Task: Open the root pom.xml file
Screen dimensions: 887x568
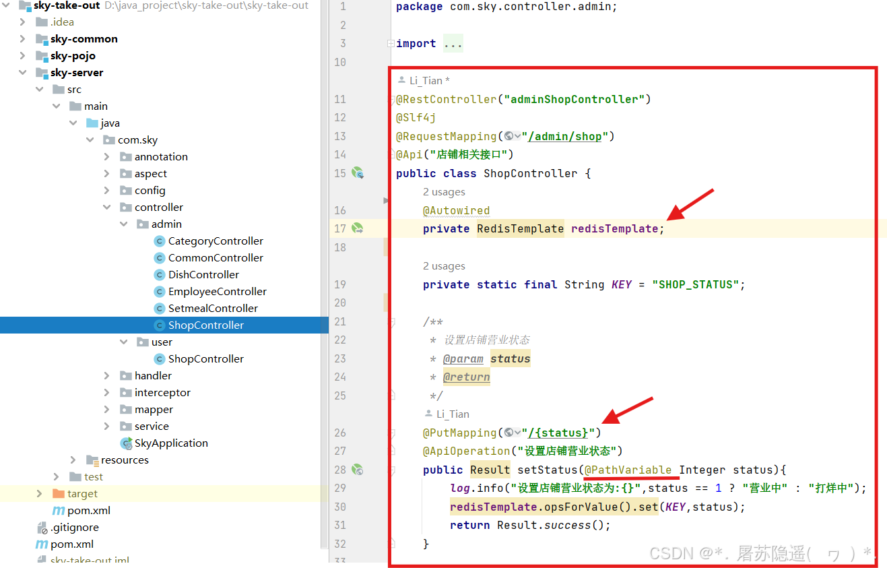Action: point(72,544)
